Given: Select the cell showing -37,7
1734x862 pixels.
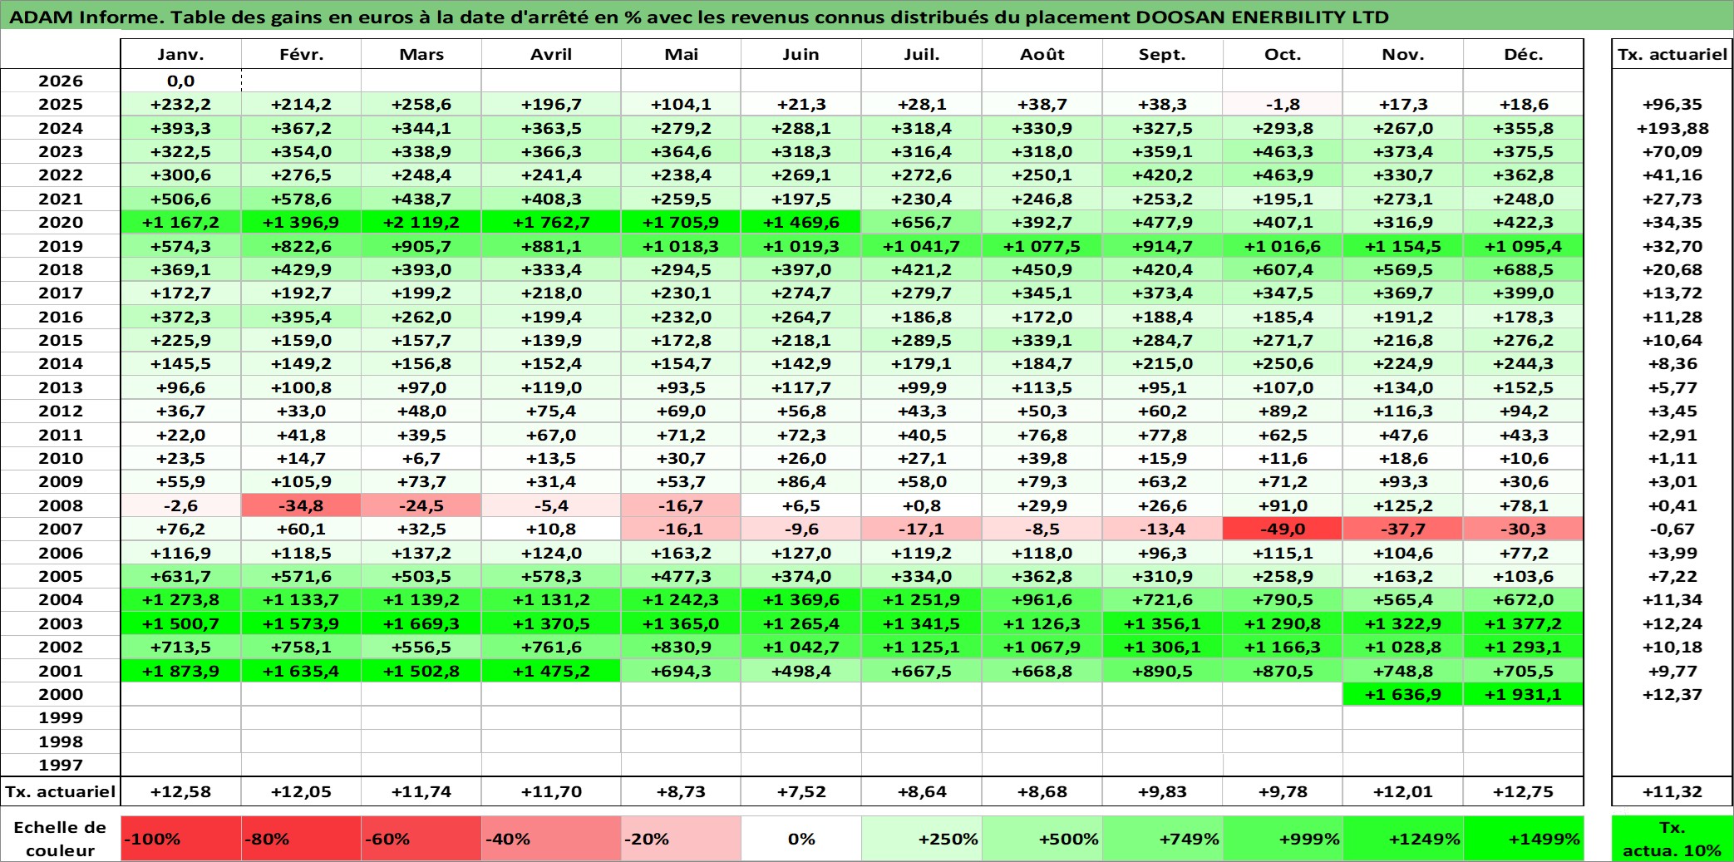Looking at the screenshot, I should pos(1403,529).
